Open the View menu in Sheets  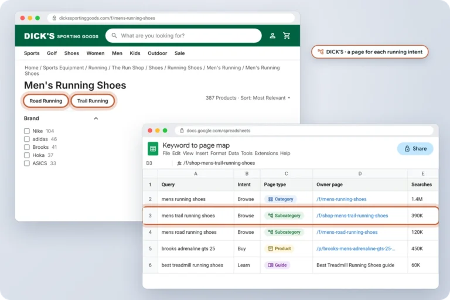pos(188,154)
